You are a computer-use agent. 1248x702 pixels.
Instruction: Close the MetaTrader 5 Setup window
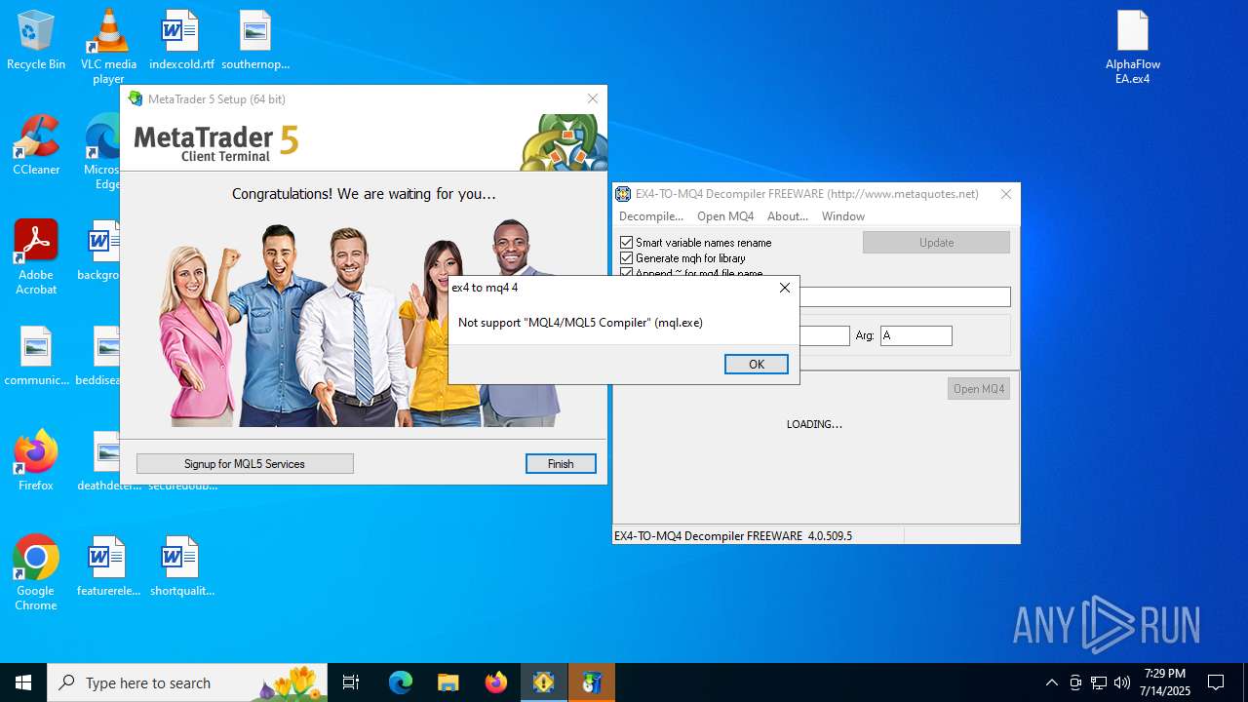tap(592, 98)
